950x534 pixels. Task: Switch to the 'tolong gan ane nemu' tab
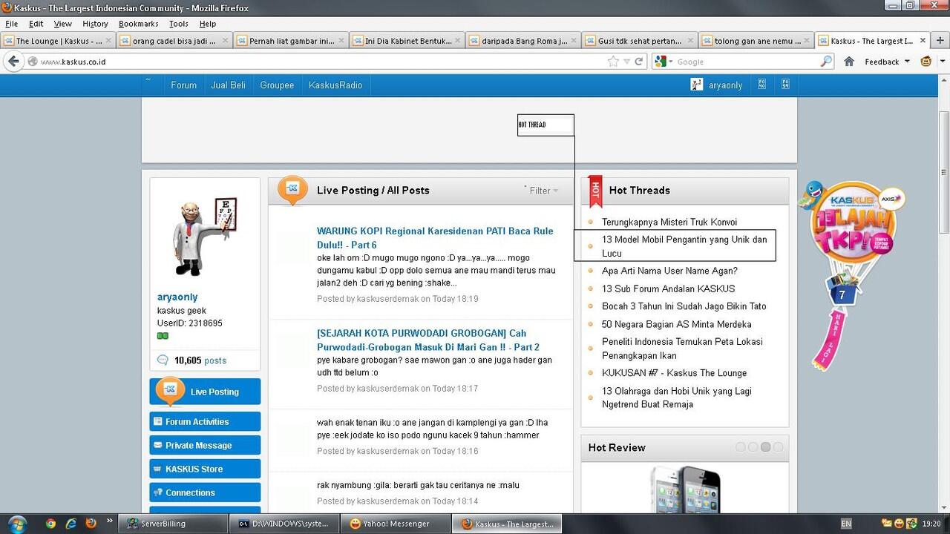757,41
